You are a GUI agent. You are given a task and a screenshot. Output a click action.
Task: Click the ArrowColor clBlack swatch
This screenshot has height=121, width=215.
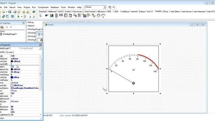[x=12, y=61]
